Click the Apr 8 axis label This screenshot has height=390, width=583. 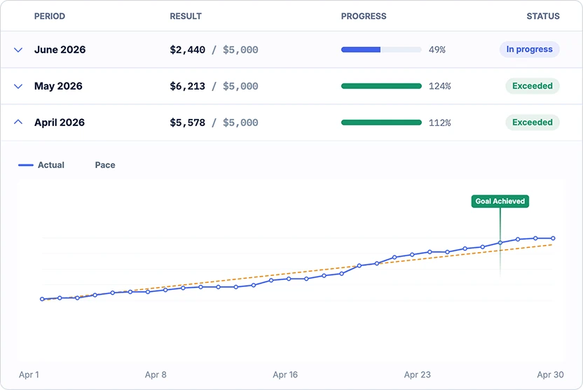click(156, 375)
